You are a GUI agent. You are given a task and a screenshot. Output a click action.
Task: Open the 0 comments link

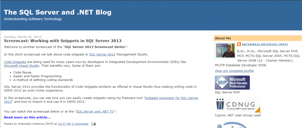[80, 124]
